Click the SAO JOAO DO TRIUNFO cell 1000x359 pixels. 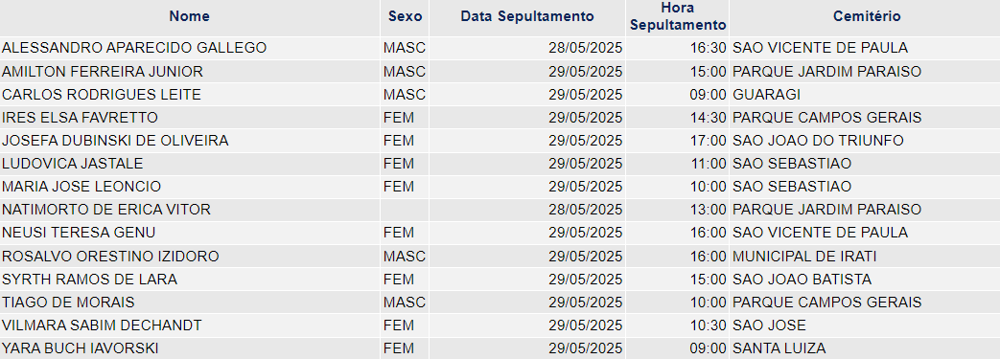[865, 141]
